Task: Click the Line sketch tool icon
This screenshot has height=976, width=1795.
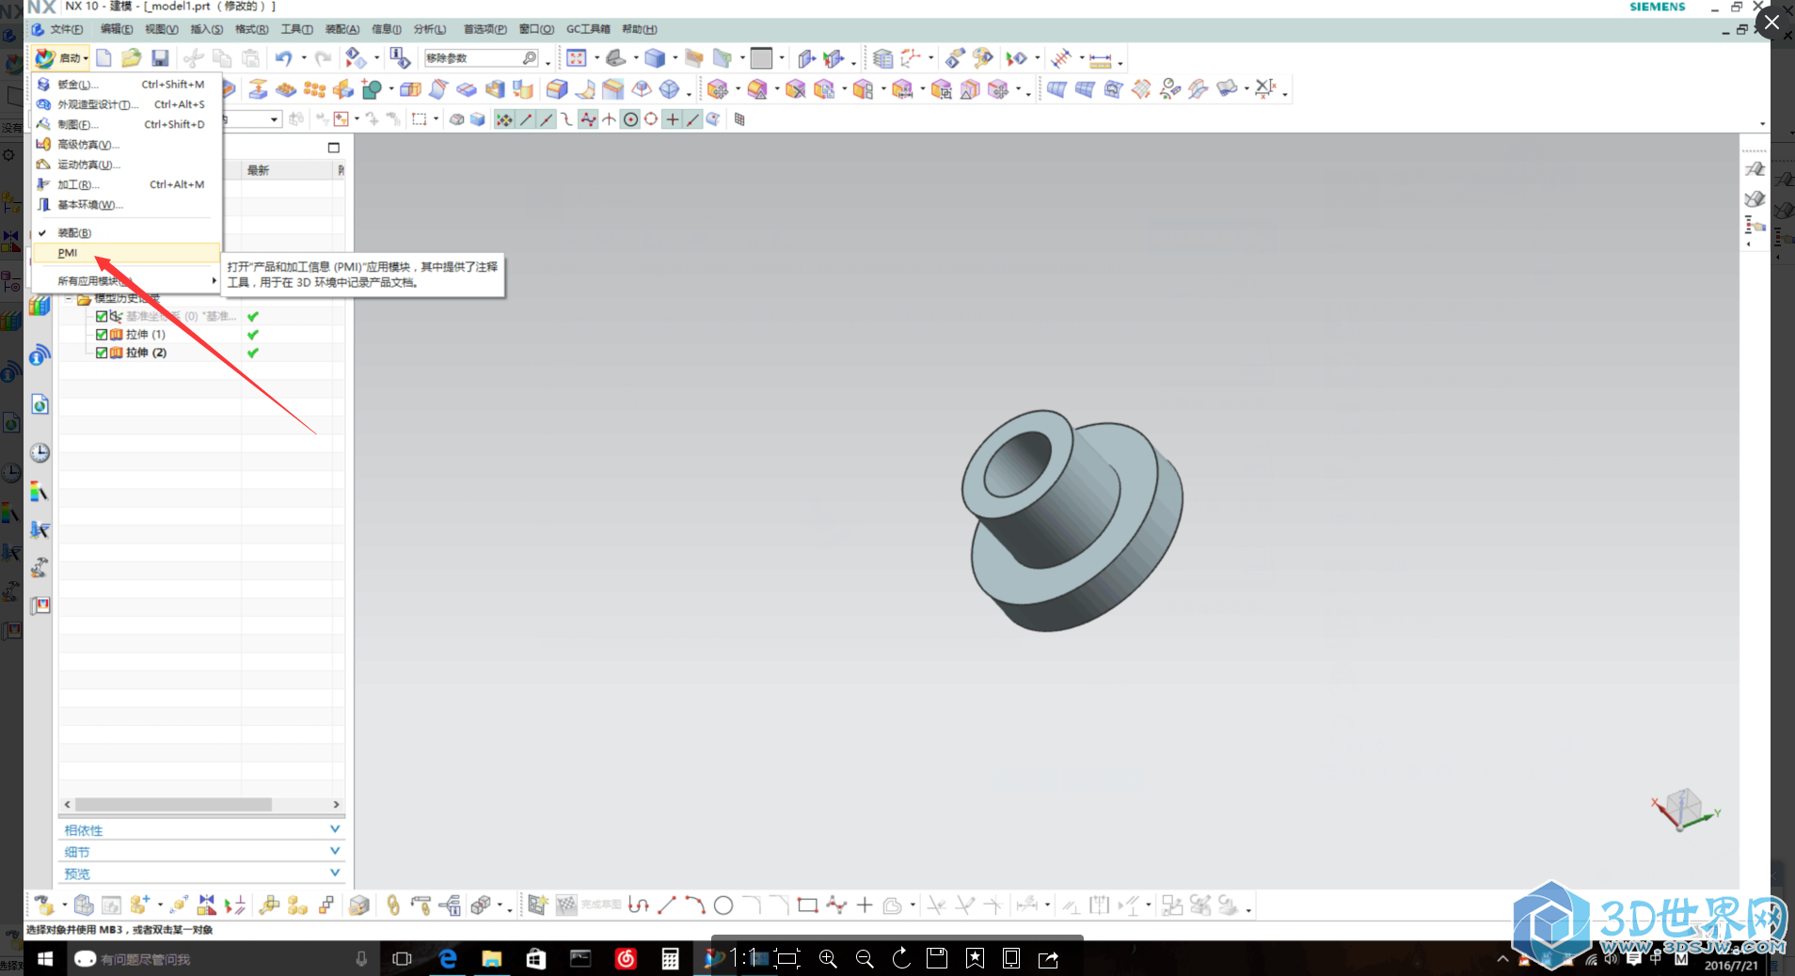Action: click(x=667, y=905)
